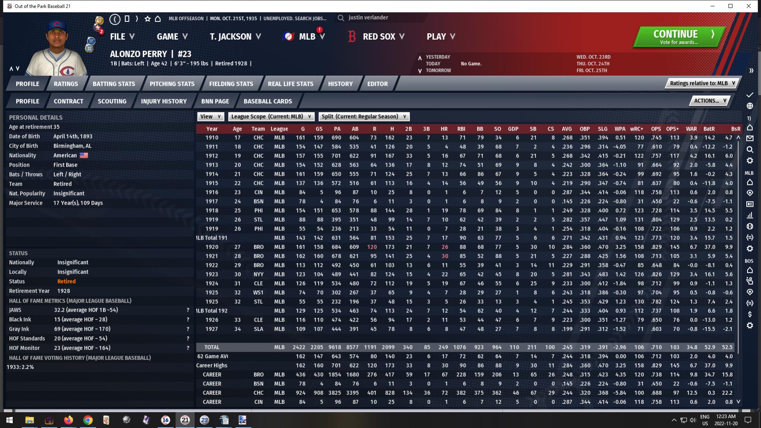This screenshot has height=428, width=761.
Task: Open the TJ section gear settings
Action: pos(749,161)
